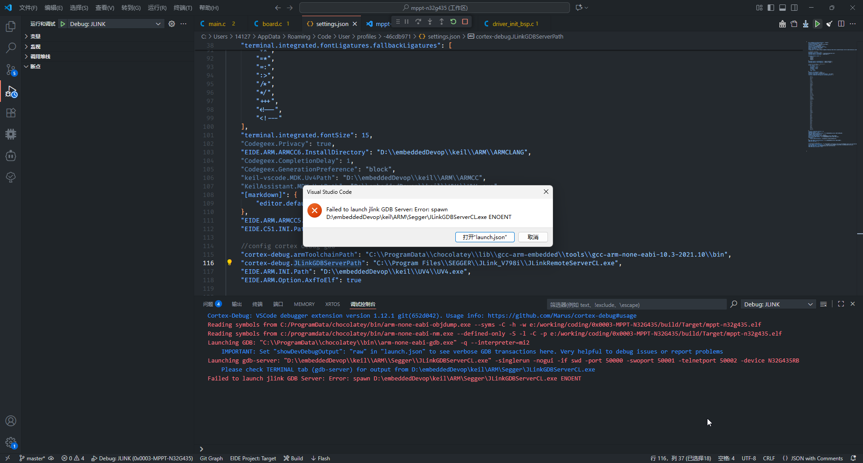The width and height of the screenshot is (863, 463).
Task: Open the Explorer view in activity bar
Action: pyautogui.click(x=11, y=26)
